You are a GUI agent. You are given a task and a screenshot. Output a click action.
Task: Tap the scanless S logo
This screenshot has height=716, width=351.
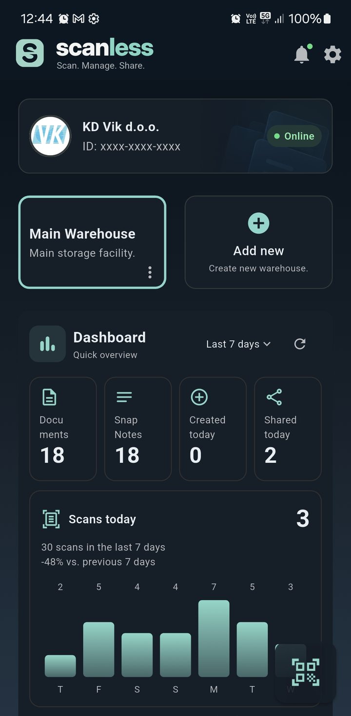(x=30, y=53)
